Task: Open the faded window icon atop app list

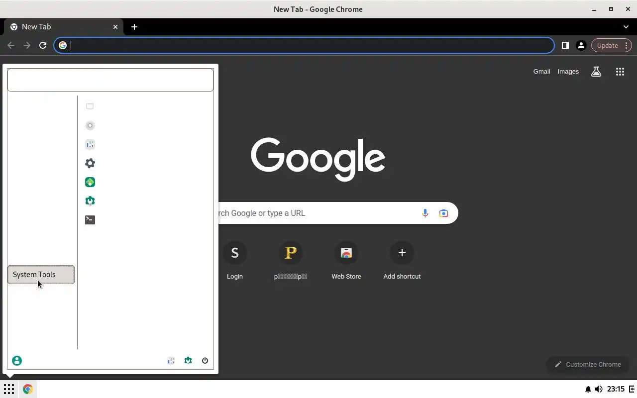Action: [x=90, y=106]
